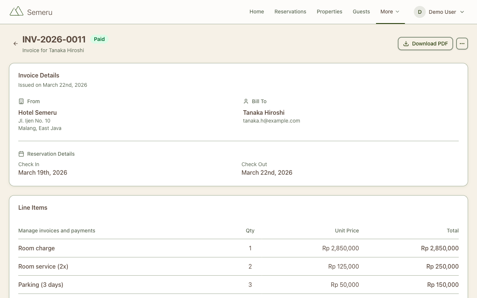Click the address Jl. Ijen No. 10
Screen dimensions: 477x298
tap(34, 121)
